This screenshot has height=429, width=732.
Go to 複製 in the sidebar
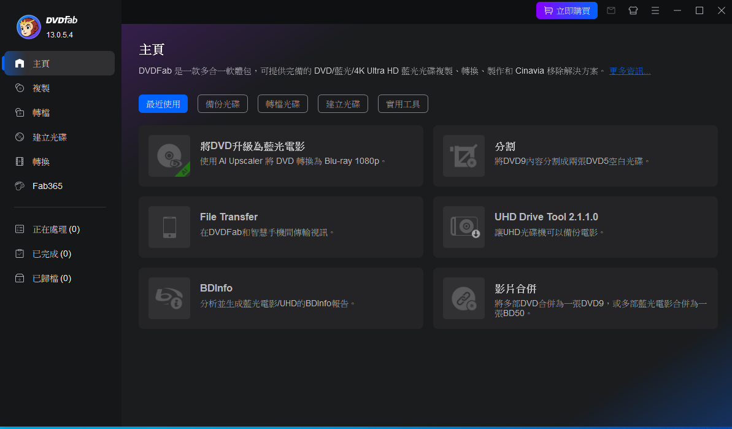[x=41, y=88]
